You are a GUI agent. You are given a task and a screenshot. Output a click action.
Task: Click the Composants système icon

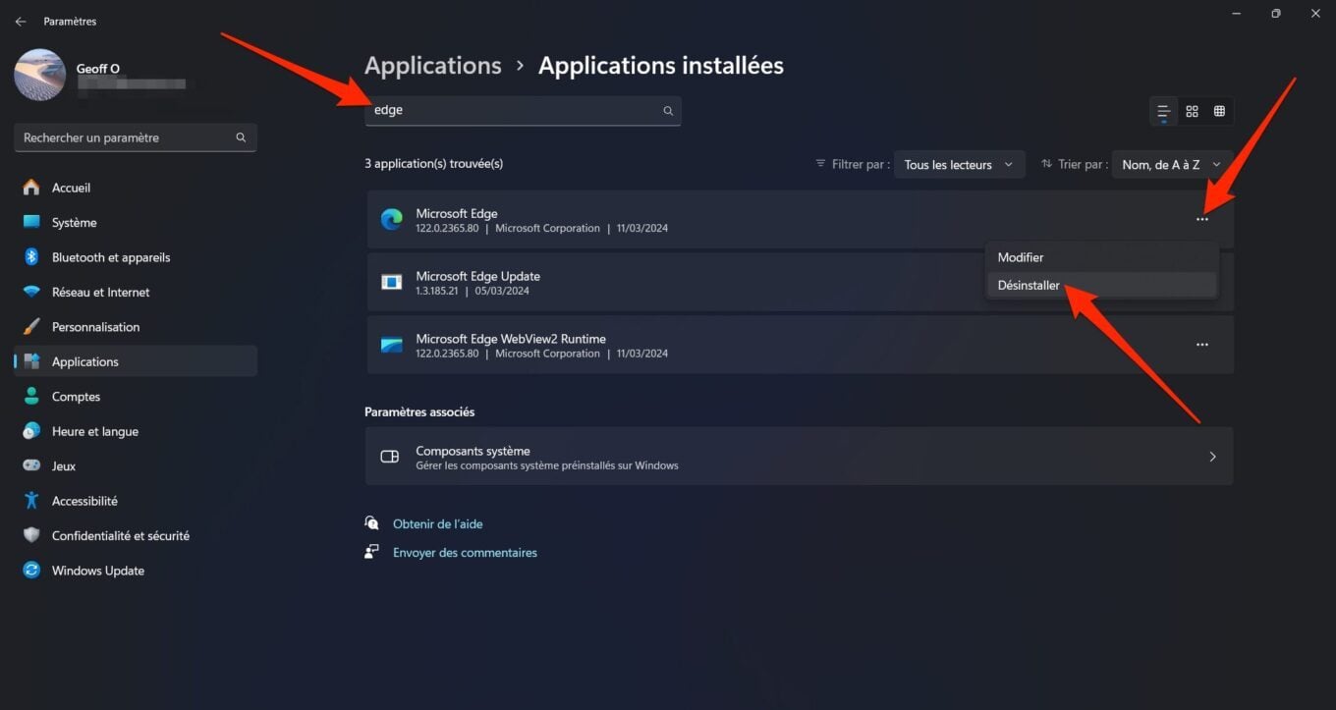390,457
